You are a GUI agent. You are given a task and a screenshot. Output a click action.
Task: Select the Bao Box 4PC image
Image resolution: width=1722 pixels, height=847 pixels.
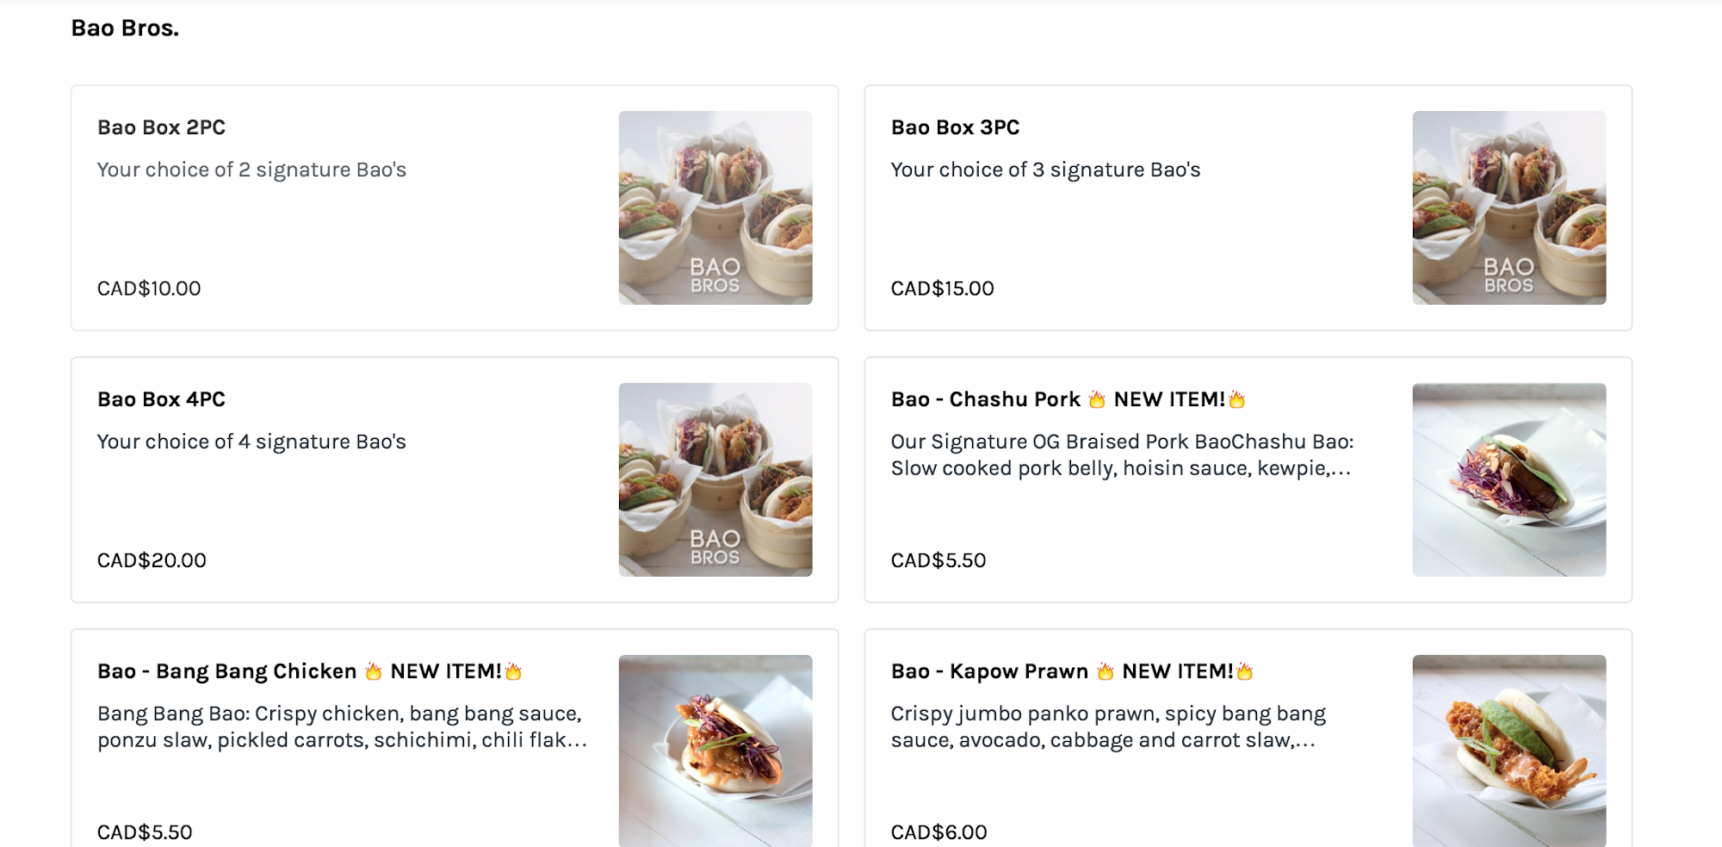click(x=715, y=479)
